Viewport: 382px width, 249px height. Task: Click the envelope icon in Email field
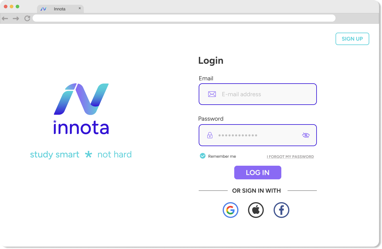212,94
